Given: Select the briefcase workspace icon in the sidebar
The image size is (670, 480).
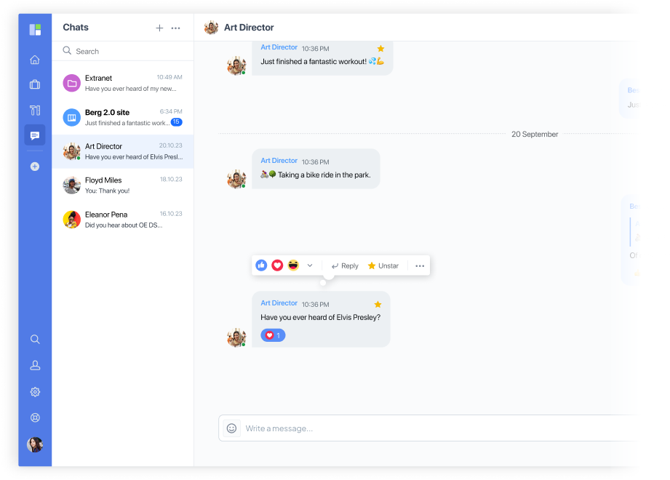Looking at the screenshot, I should click(34, 84).
